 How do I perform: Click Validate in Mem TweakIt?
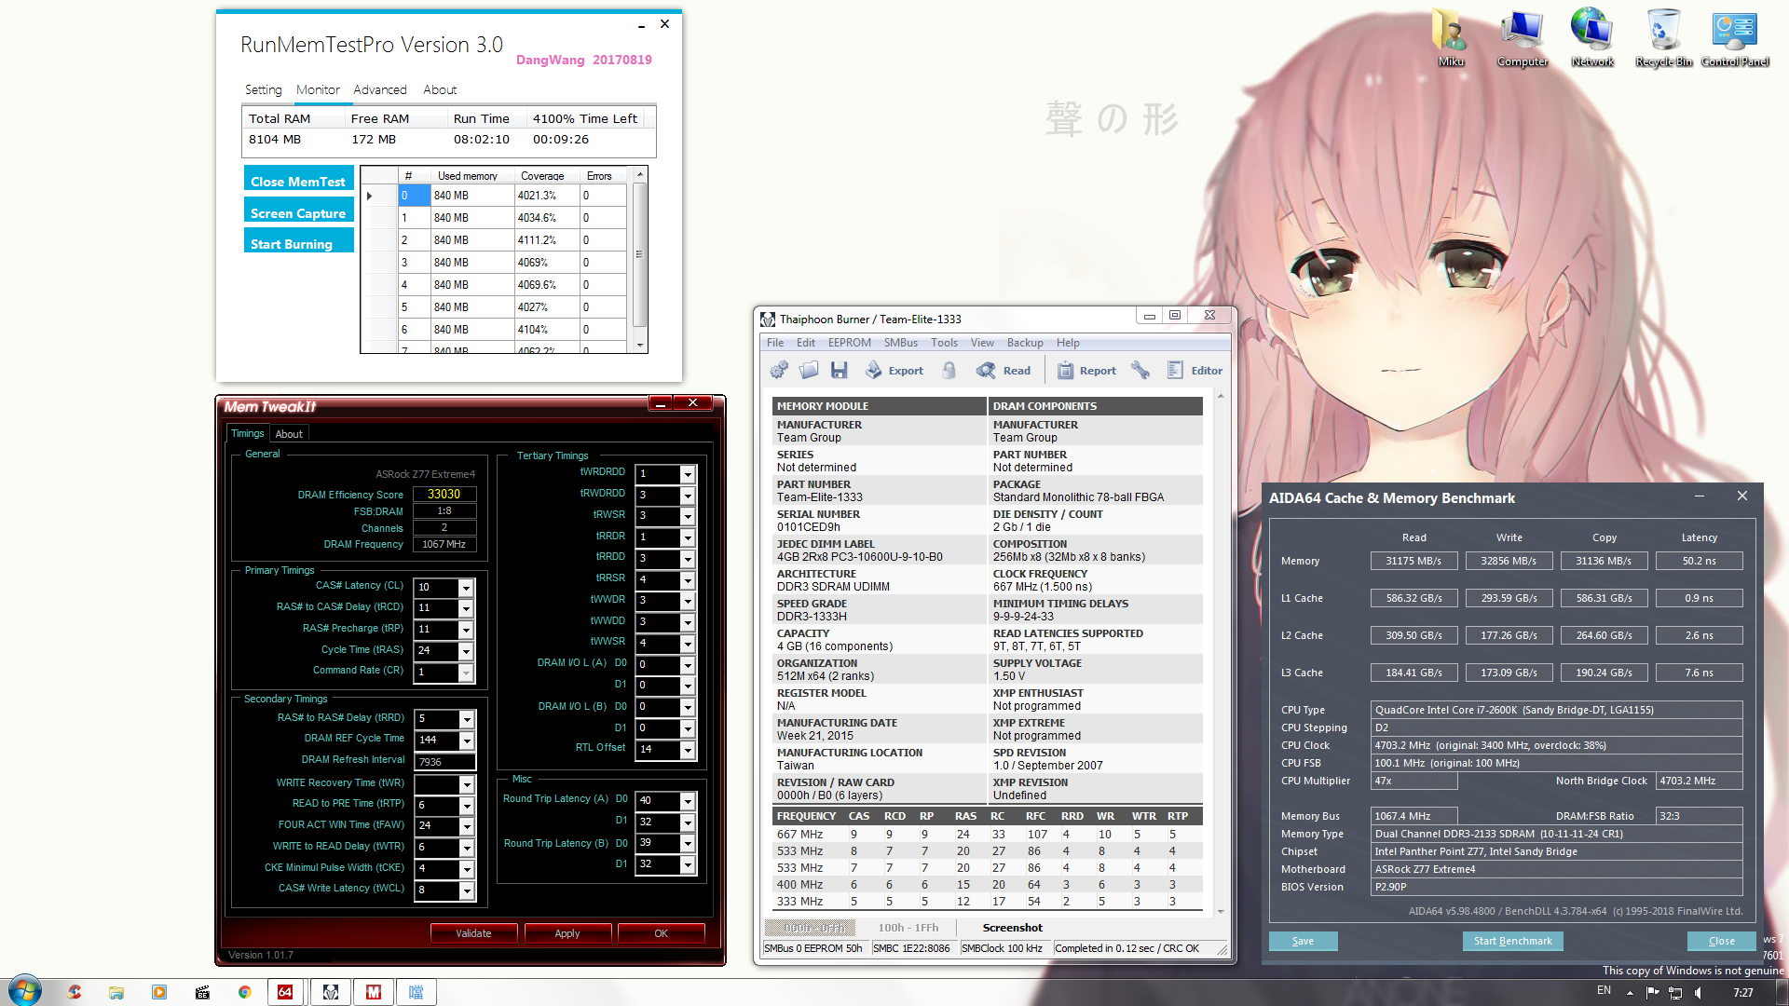[x=473, y=933]
